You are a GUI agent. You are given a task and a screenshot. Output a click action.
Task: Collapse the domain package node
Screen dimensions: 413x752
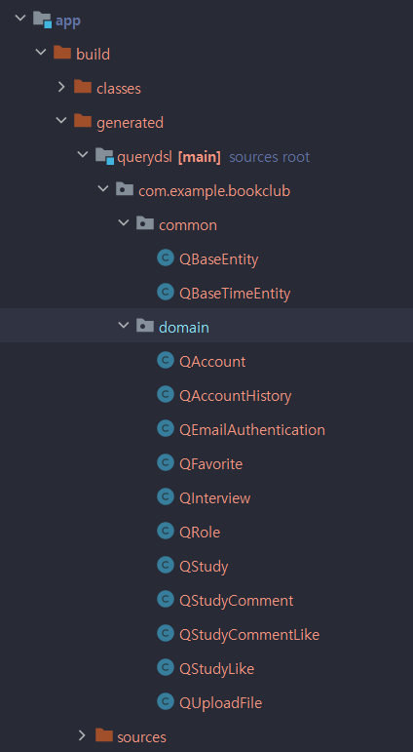[x=124, y=326]
